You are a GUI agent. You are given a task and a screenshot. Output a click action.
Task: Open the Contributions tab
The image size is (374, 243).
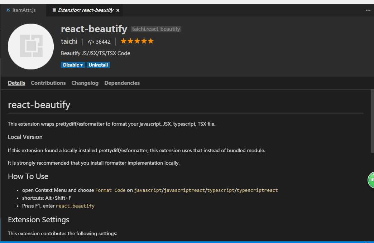pyautogui.click(x=48, y=83)
